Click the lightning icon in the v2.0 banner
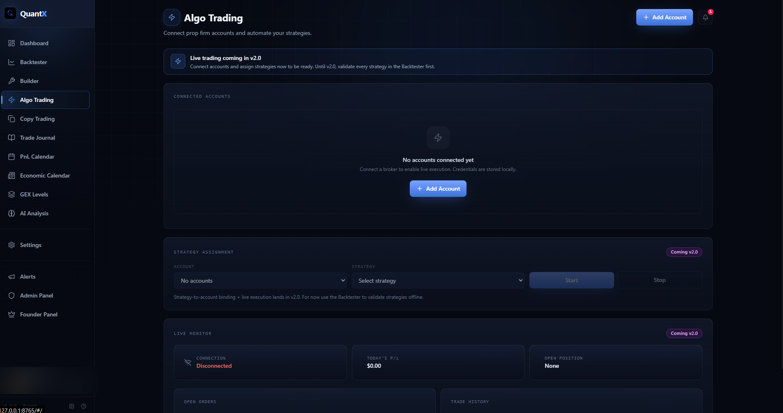 point(178,61)
